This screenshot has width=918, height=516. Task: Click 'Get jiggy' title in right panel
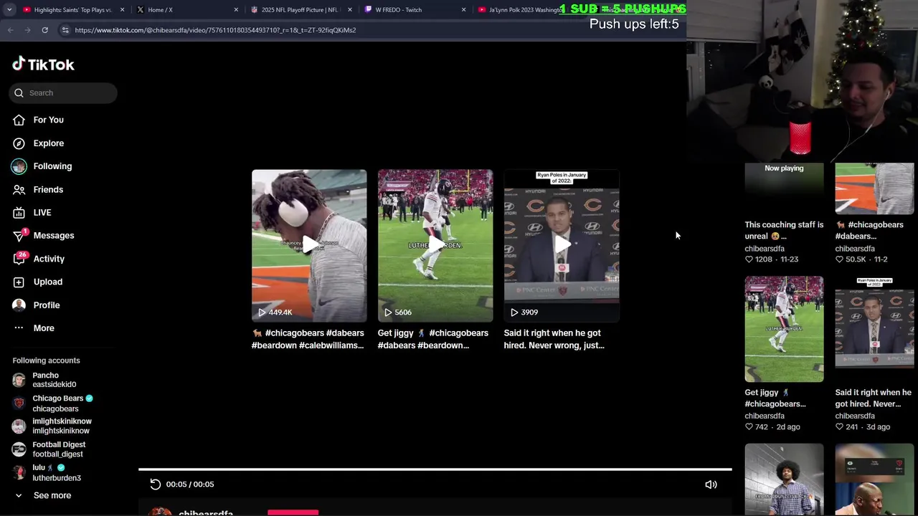pos(775,398)
